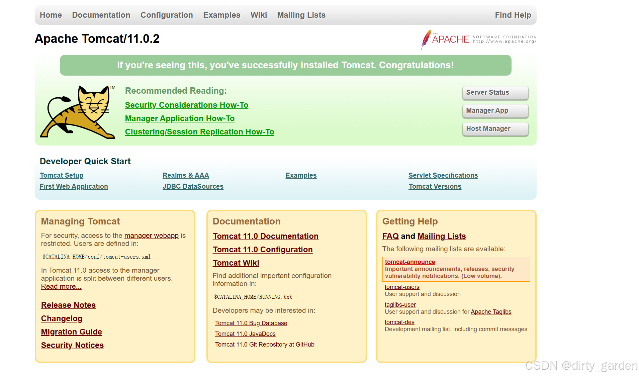Click the Recommended Reading: heading
Image resolution: width=639 pixels, height=376 pixels.
176,91
